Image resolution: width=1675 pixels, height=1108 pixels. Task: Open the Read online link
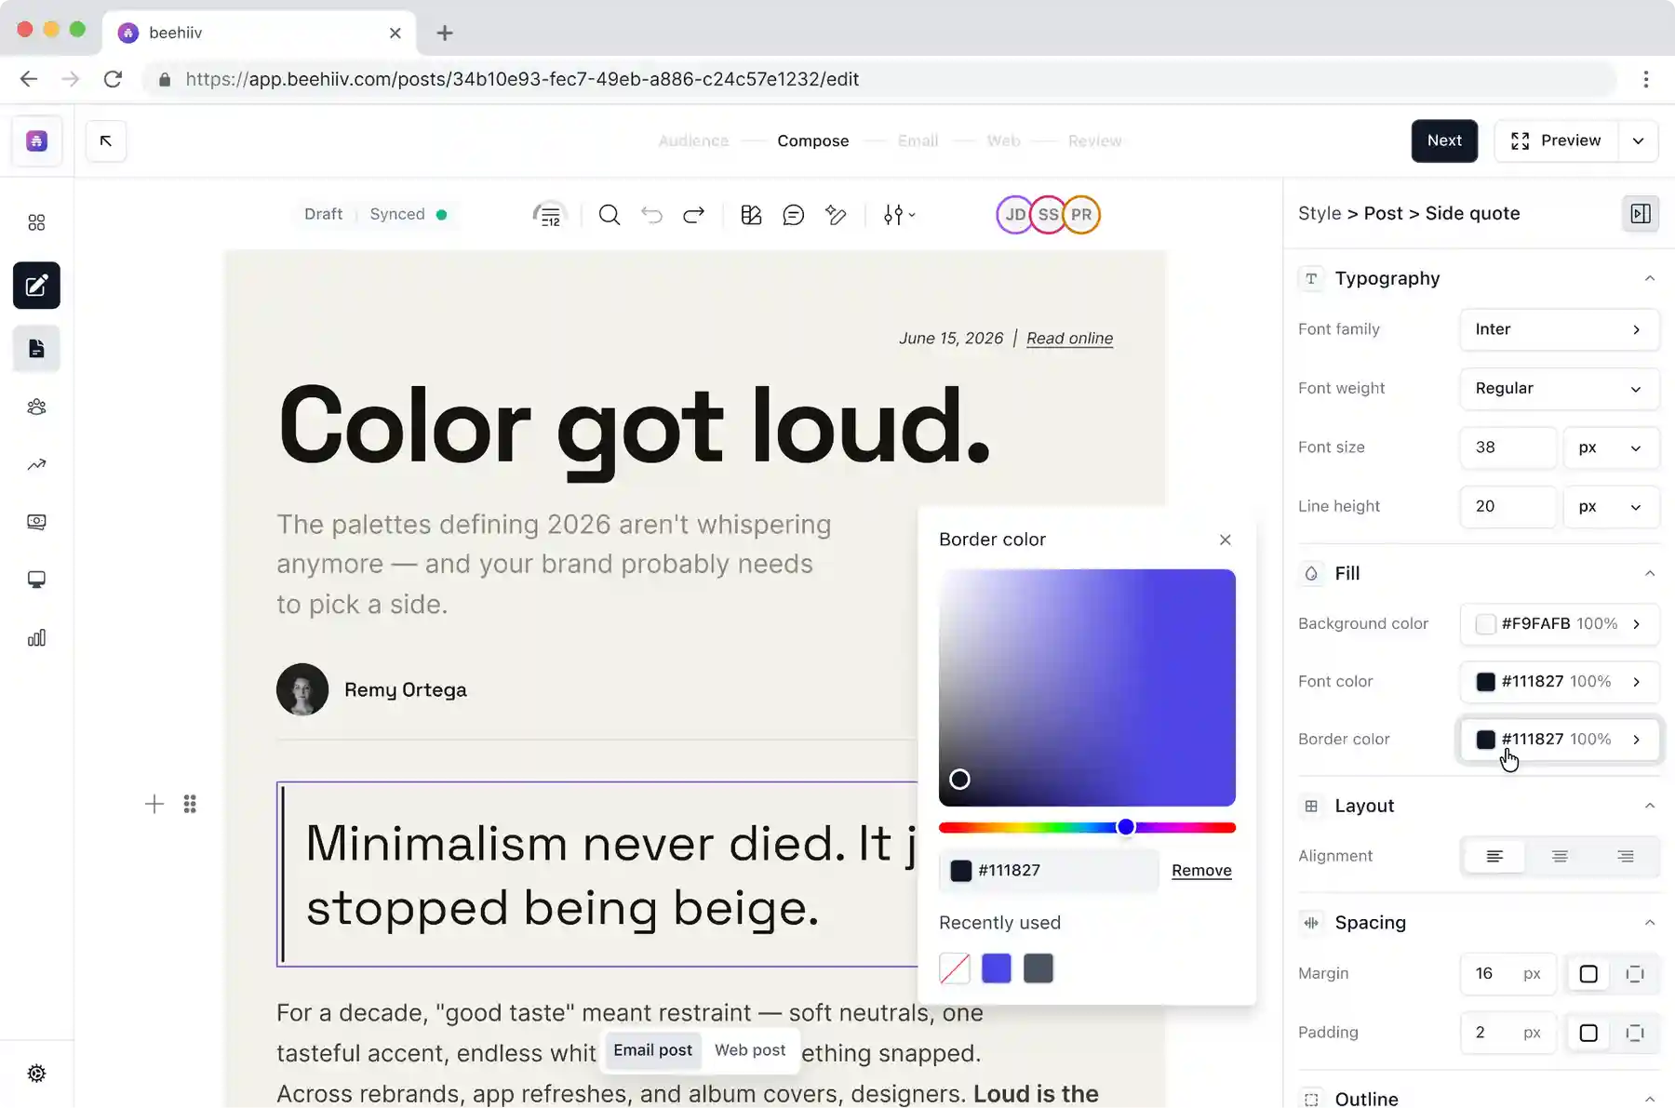(x=1069, y=338)
